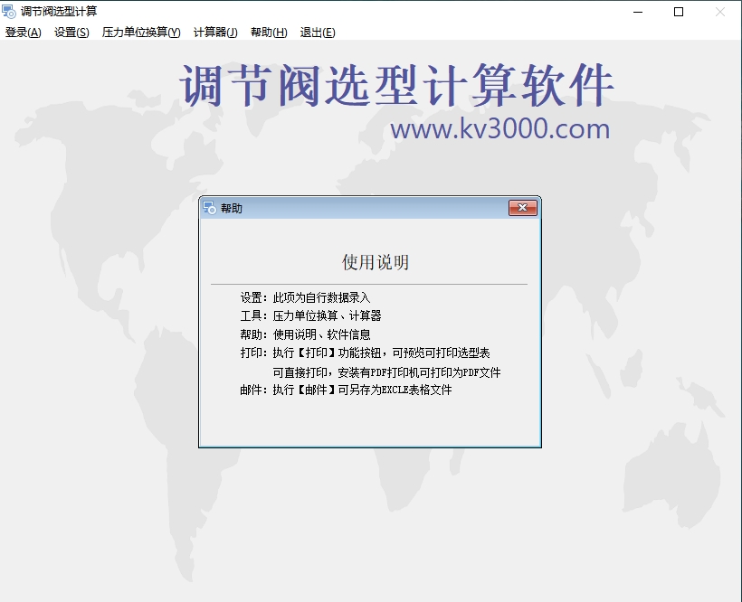
Task: Click the 帮助 dialog title bar text
Action: [232, 209]
